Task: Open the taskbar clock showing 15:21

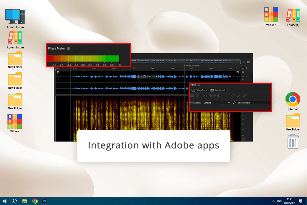Action: [290, 201]
